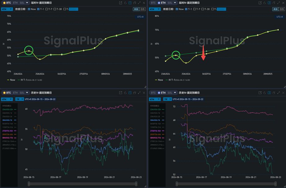The height and width of the screenshot is (188, 286).
Task: Uncheck the Now checkbox on BTC panel
Action: [x=29, y=9]
